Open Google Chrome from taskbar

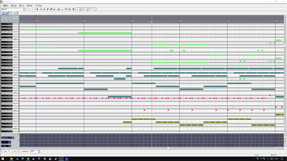tap(28, 159)
